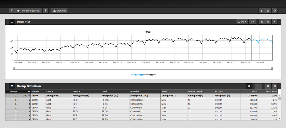Open the Group Definition size S dropdown
286x128 pixels.
click(258, 86)
